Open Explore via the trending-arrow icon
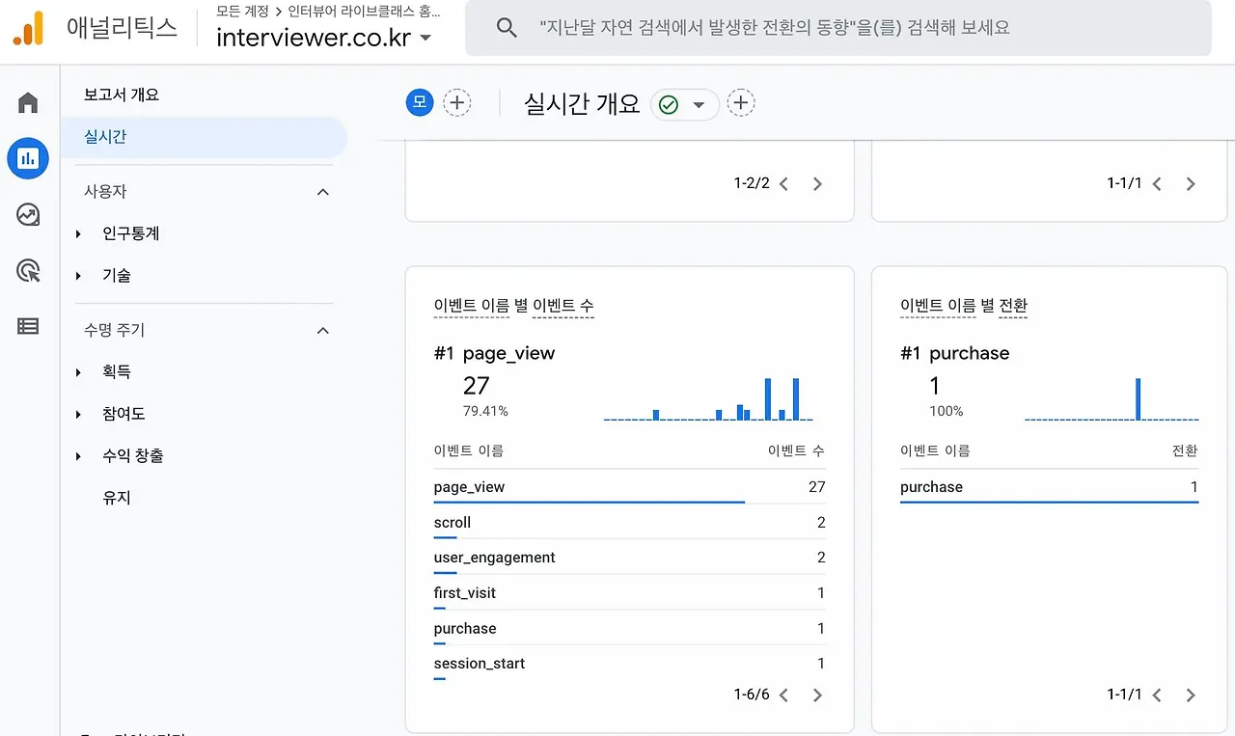1235x736 pixels. point(27,214)
